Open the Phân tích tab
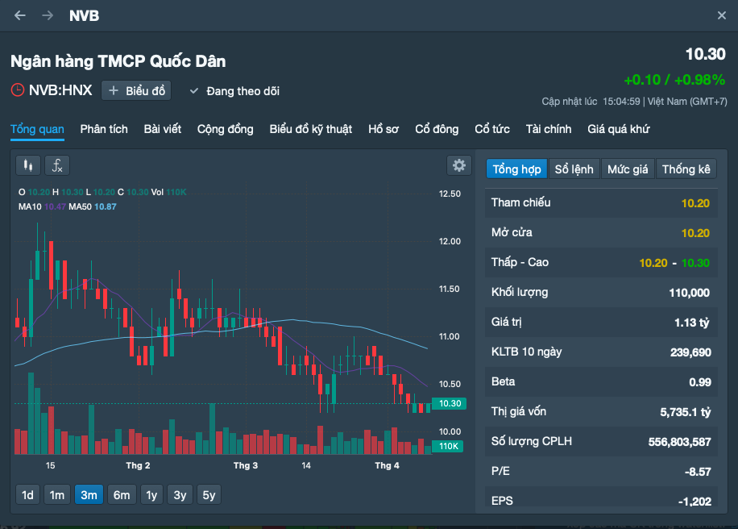738x529 pixels. 104,129
